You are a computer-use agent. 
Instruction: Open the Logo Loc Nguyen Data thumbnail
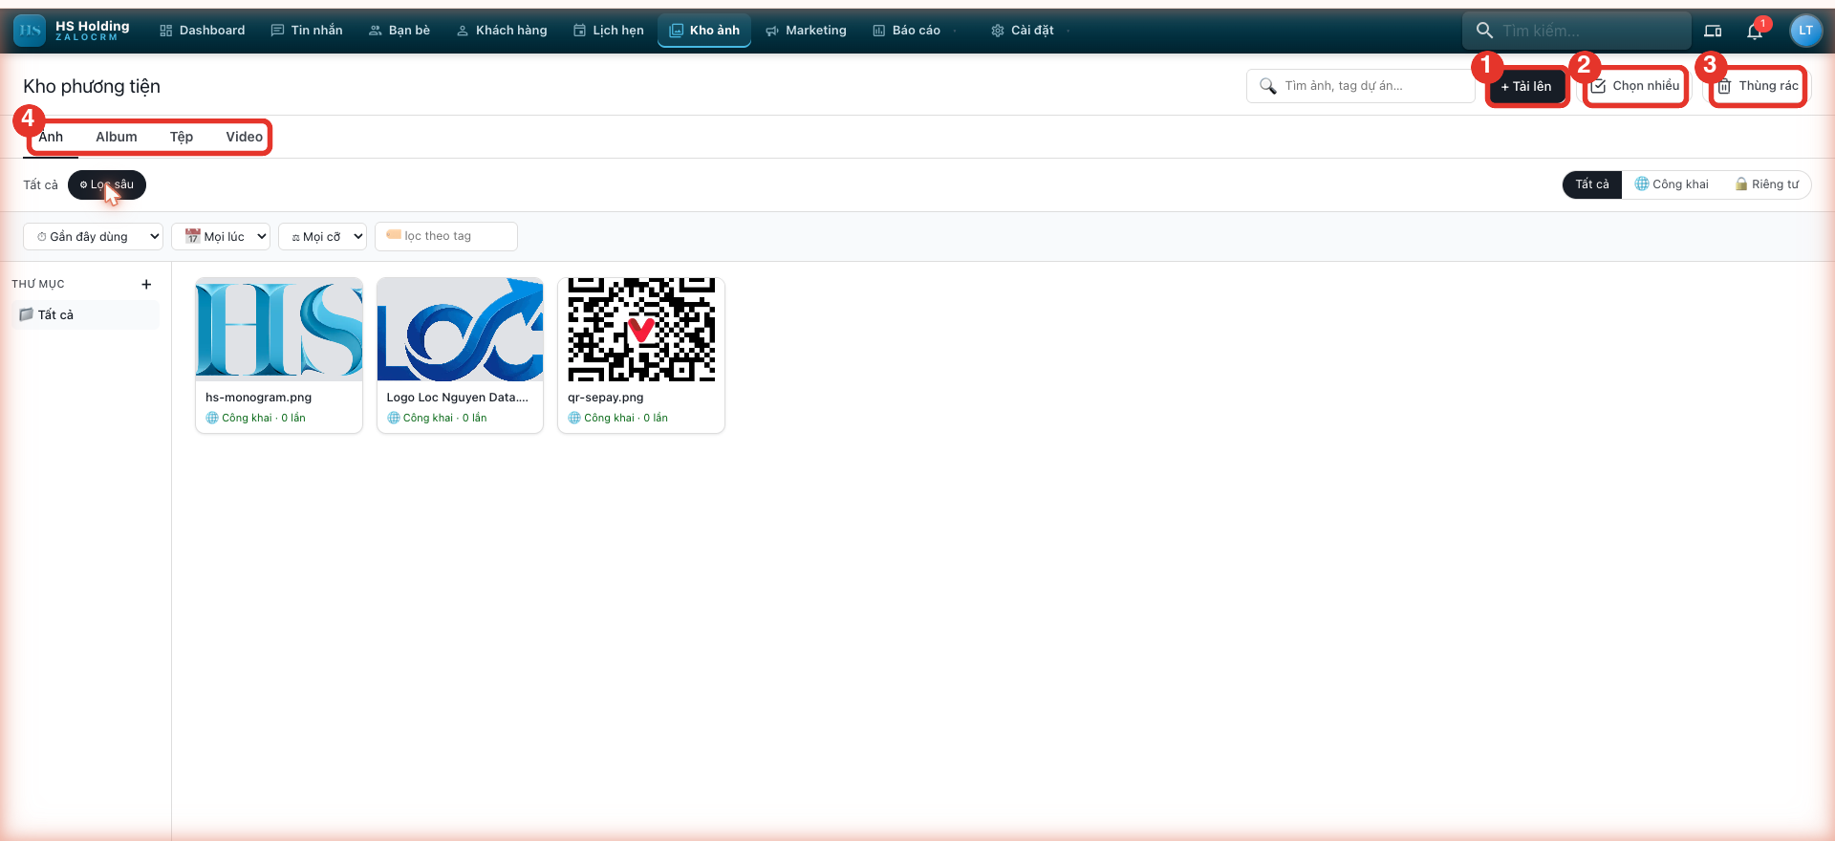coord(460,330)
